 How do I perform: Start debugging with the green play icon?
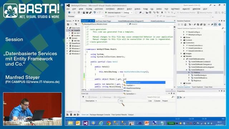tap(106, 13)
